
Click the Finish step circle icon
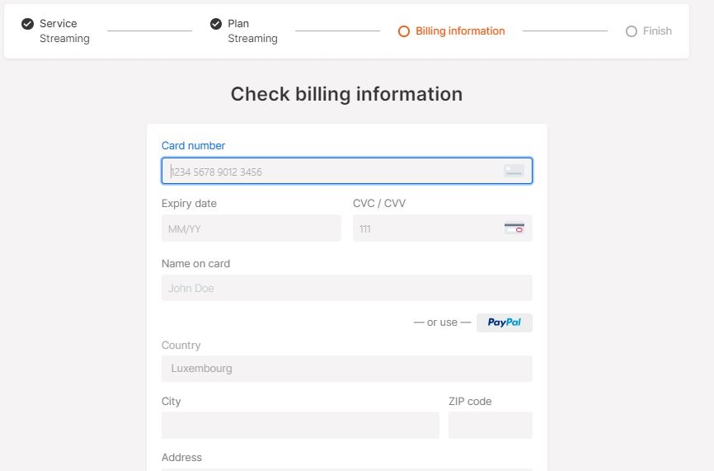click(632, 31)
